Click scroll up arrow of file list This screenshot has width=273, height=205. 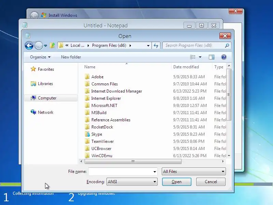[x=229, y=66]
